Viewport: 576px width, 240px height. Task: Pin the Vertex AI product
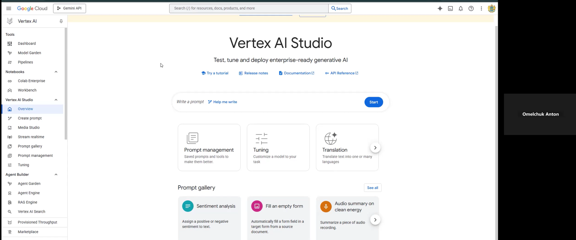(61, 21)
